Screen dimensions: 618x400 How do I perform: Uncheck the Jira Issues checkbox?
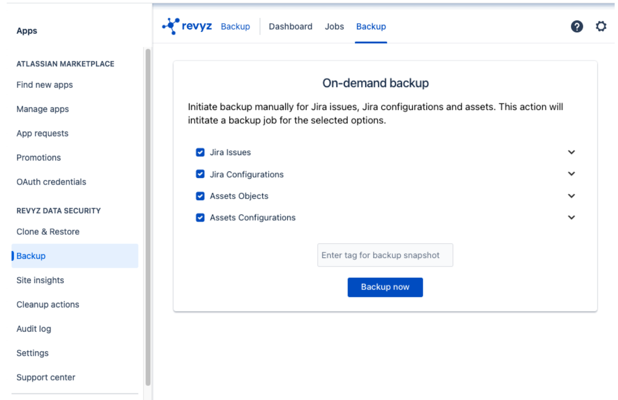click(x=200, y=152)
